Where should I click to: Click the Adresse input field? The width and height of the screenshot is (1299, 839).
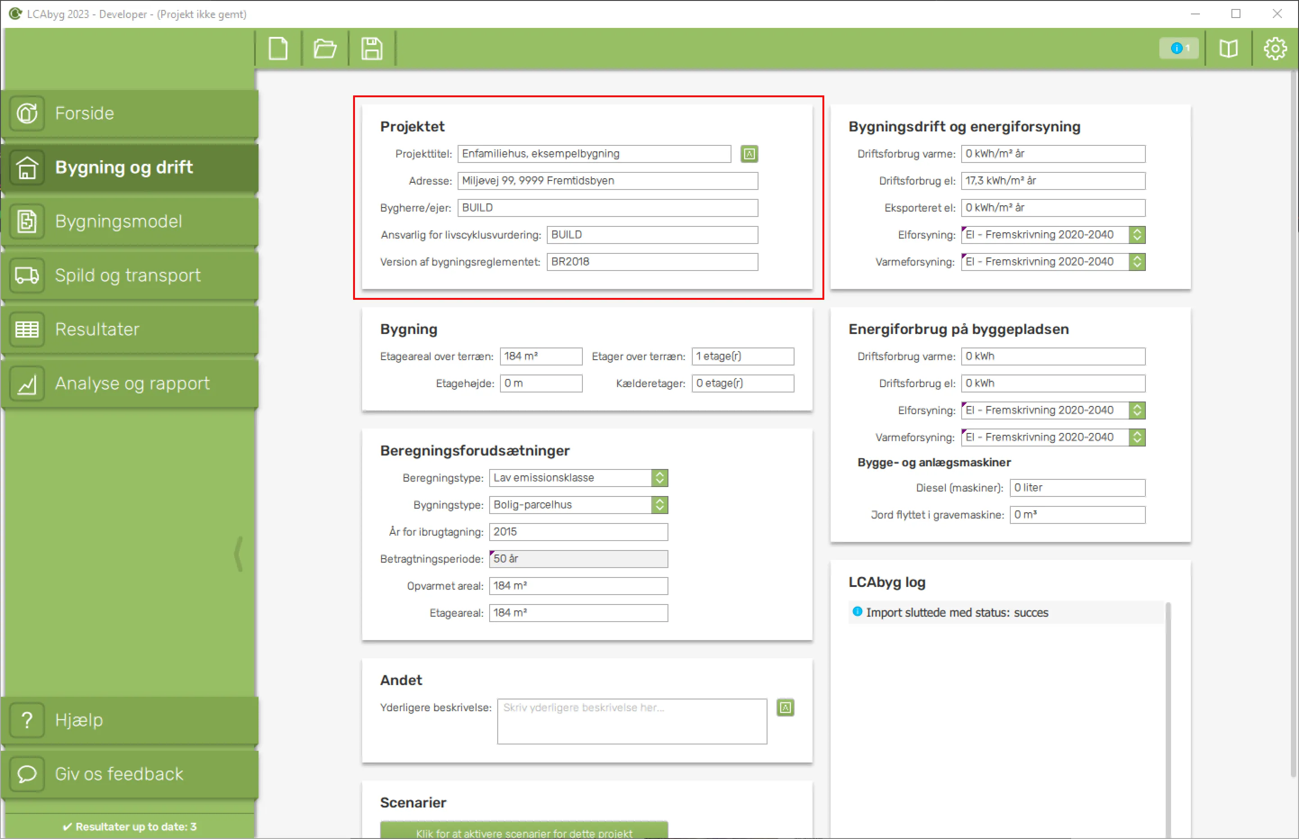[608, 181]
